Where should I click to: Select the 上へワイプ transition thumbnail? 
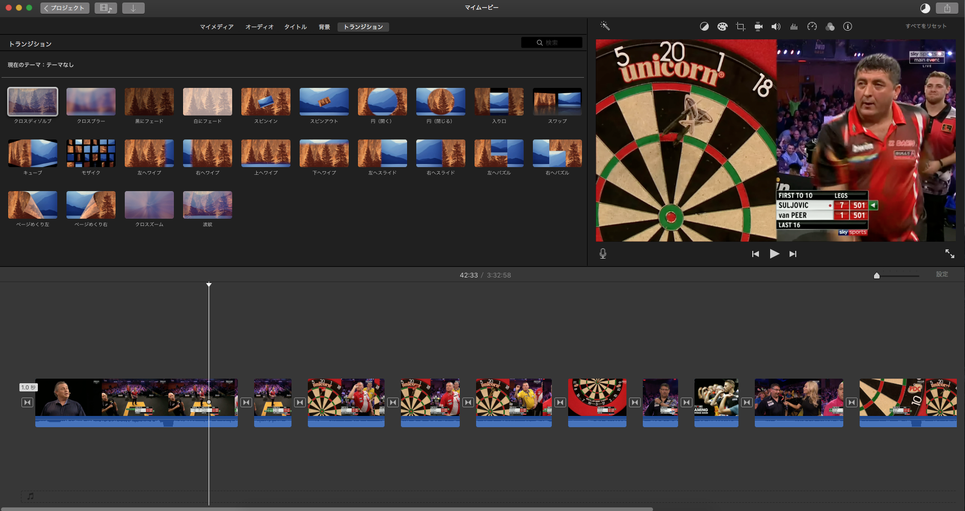[x=266, y=153]
